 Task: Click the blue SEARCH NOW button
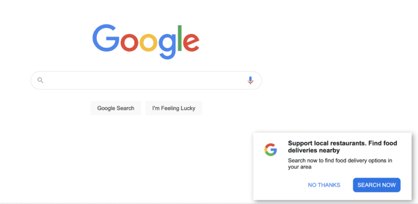coord(377,185)
